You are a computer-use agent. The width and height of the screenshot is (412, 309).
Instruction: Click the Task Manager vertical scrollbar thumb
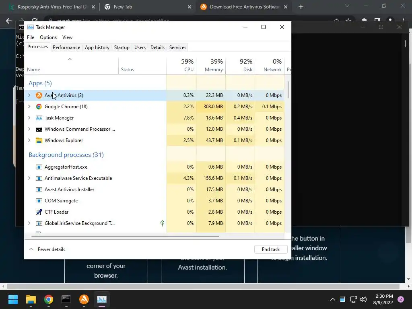(288, 90)
